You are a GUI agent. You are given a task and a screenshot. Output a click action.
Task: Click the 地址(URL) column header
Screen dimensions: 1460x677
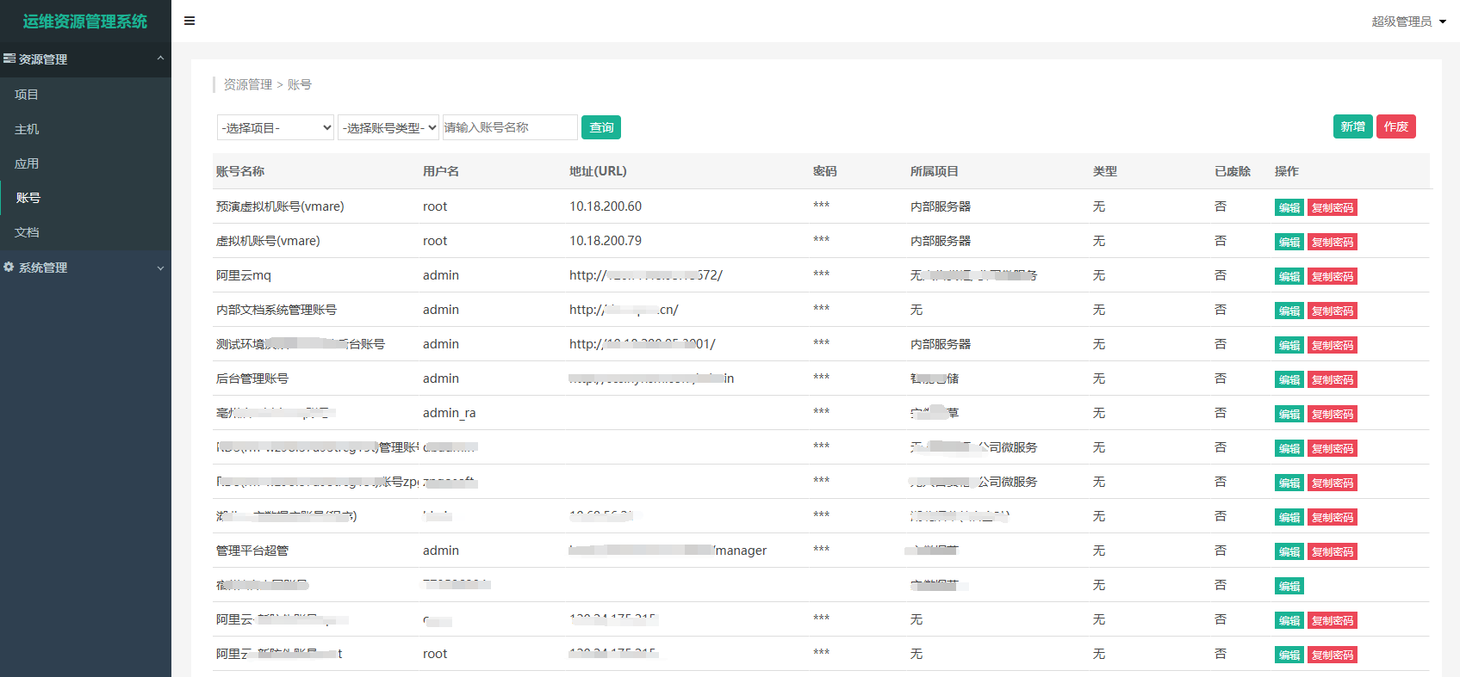(x=598, y=171)
